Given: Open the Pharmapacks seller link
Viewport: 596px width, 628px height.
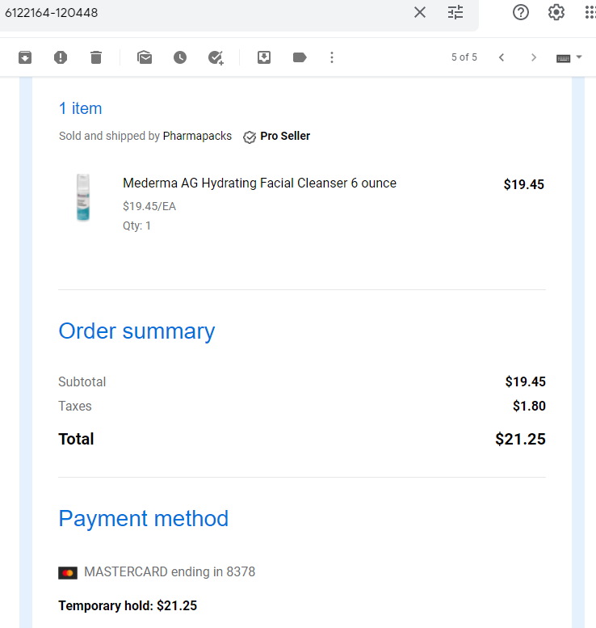Looking at the screenshot, I should coord(197,136).
